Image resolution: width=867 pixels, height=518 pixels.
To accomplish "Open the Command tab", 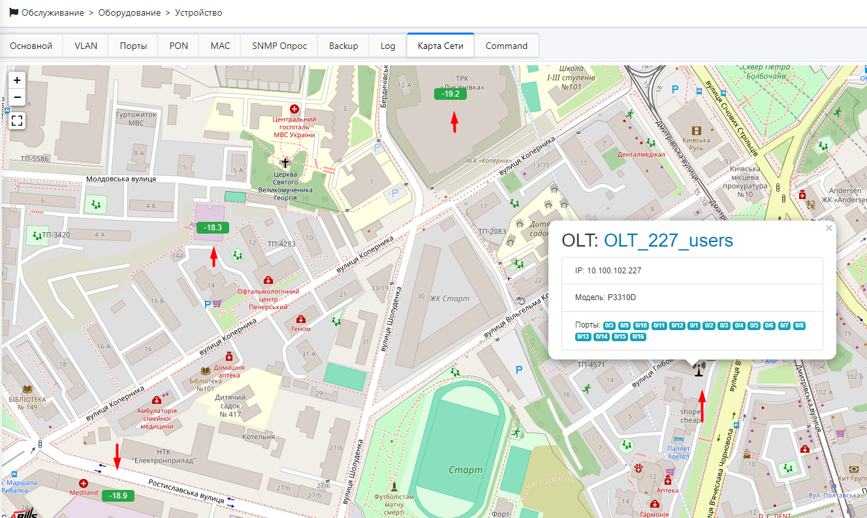I will (506, 46).
